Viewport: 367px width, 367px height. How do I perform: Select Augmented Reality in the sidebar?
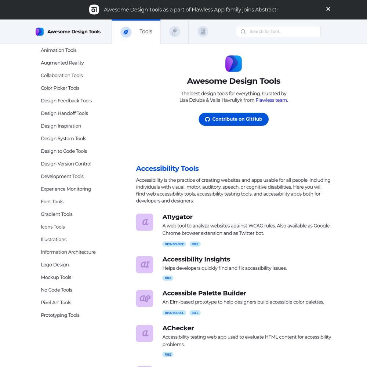[x=62, y=63]
